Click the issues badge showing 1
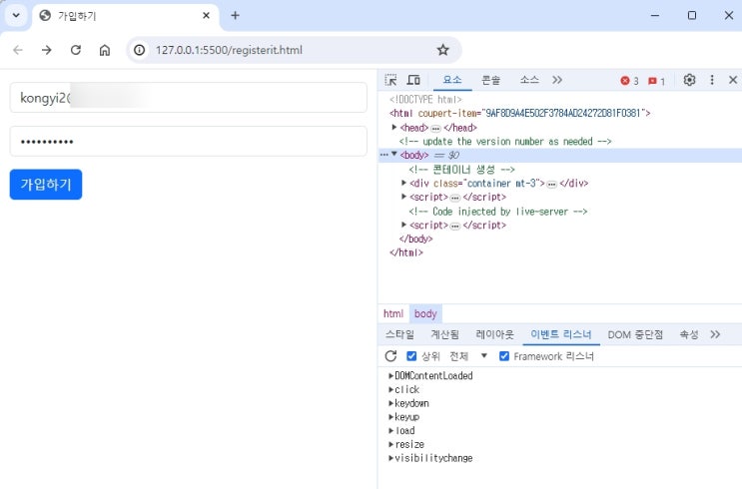 pos(656,81)
